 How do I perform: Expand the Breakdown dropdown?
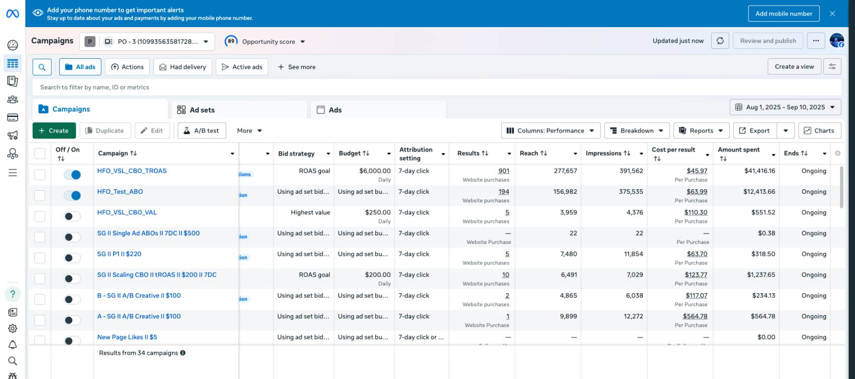point(637,131)
